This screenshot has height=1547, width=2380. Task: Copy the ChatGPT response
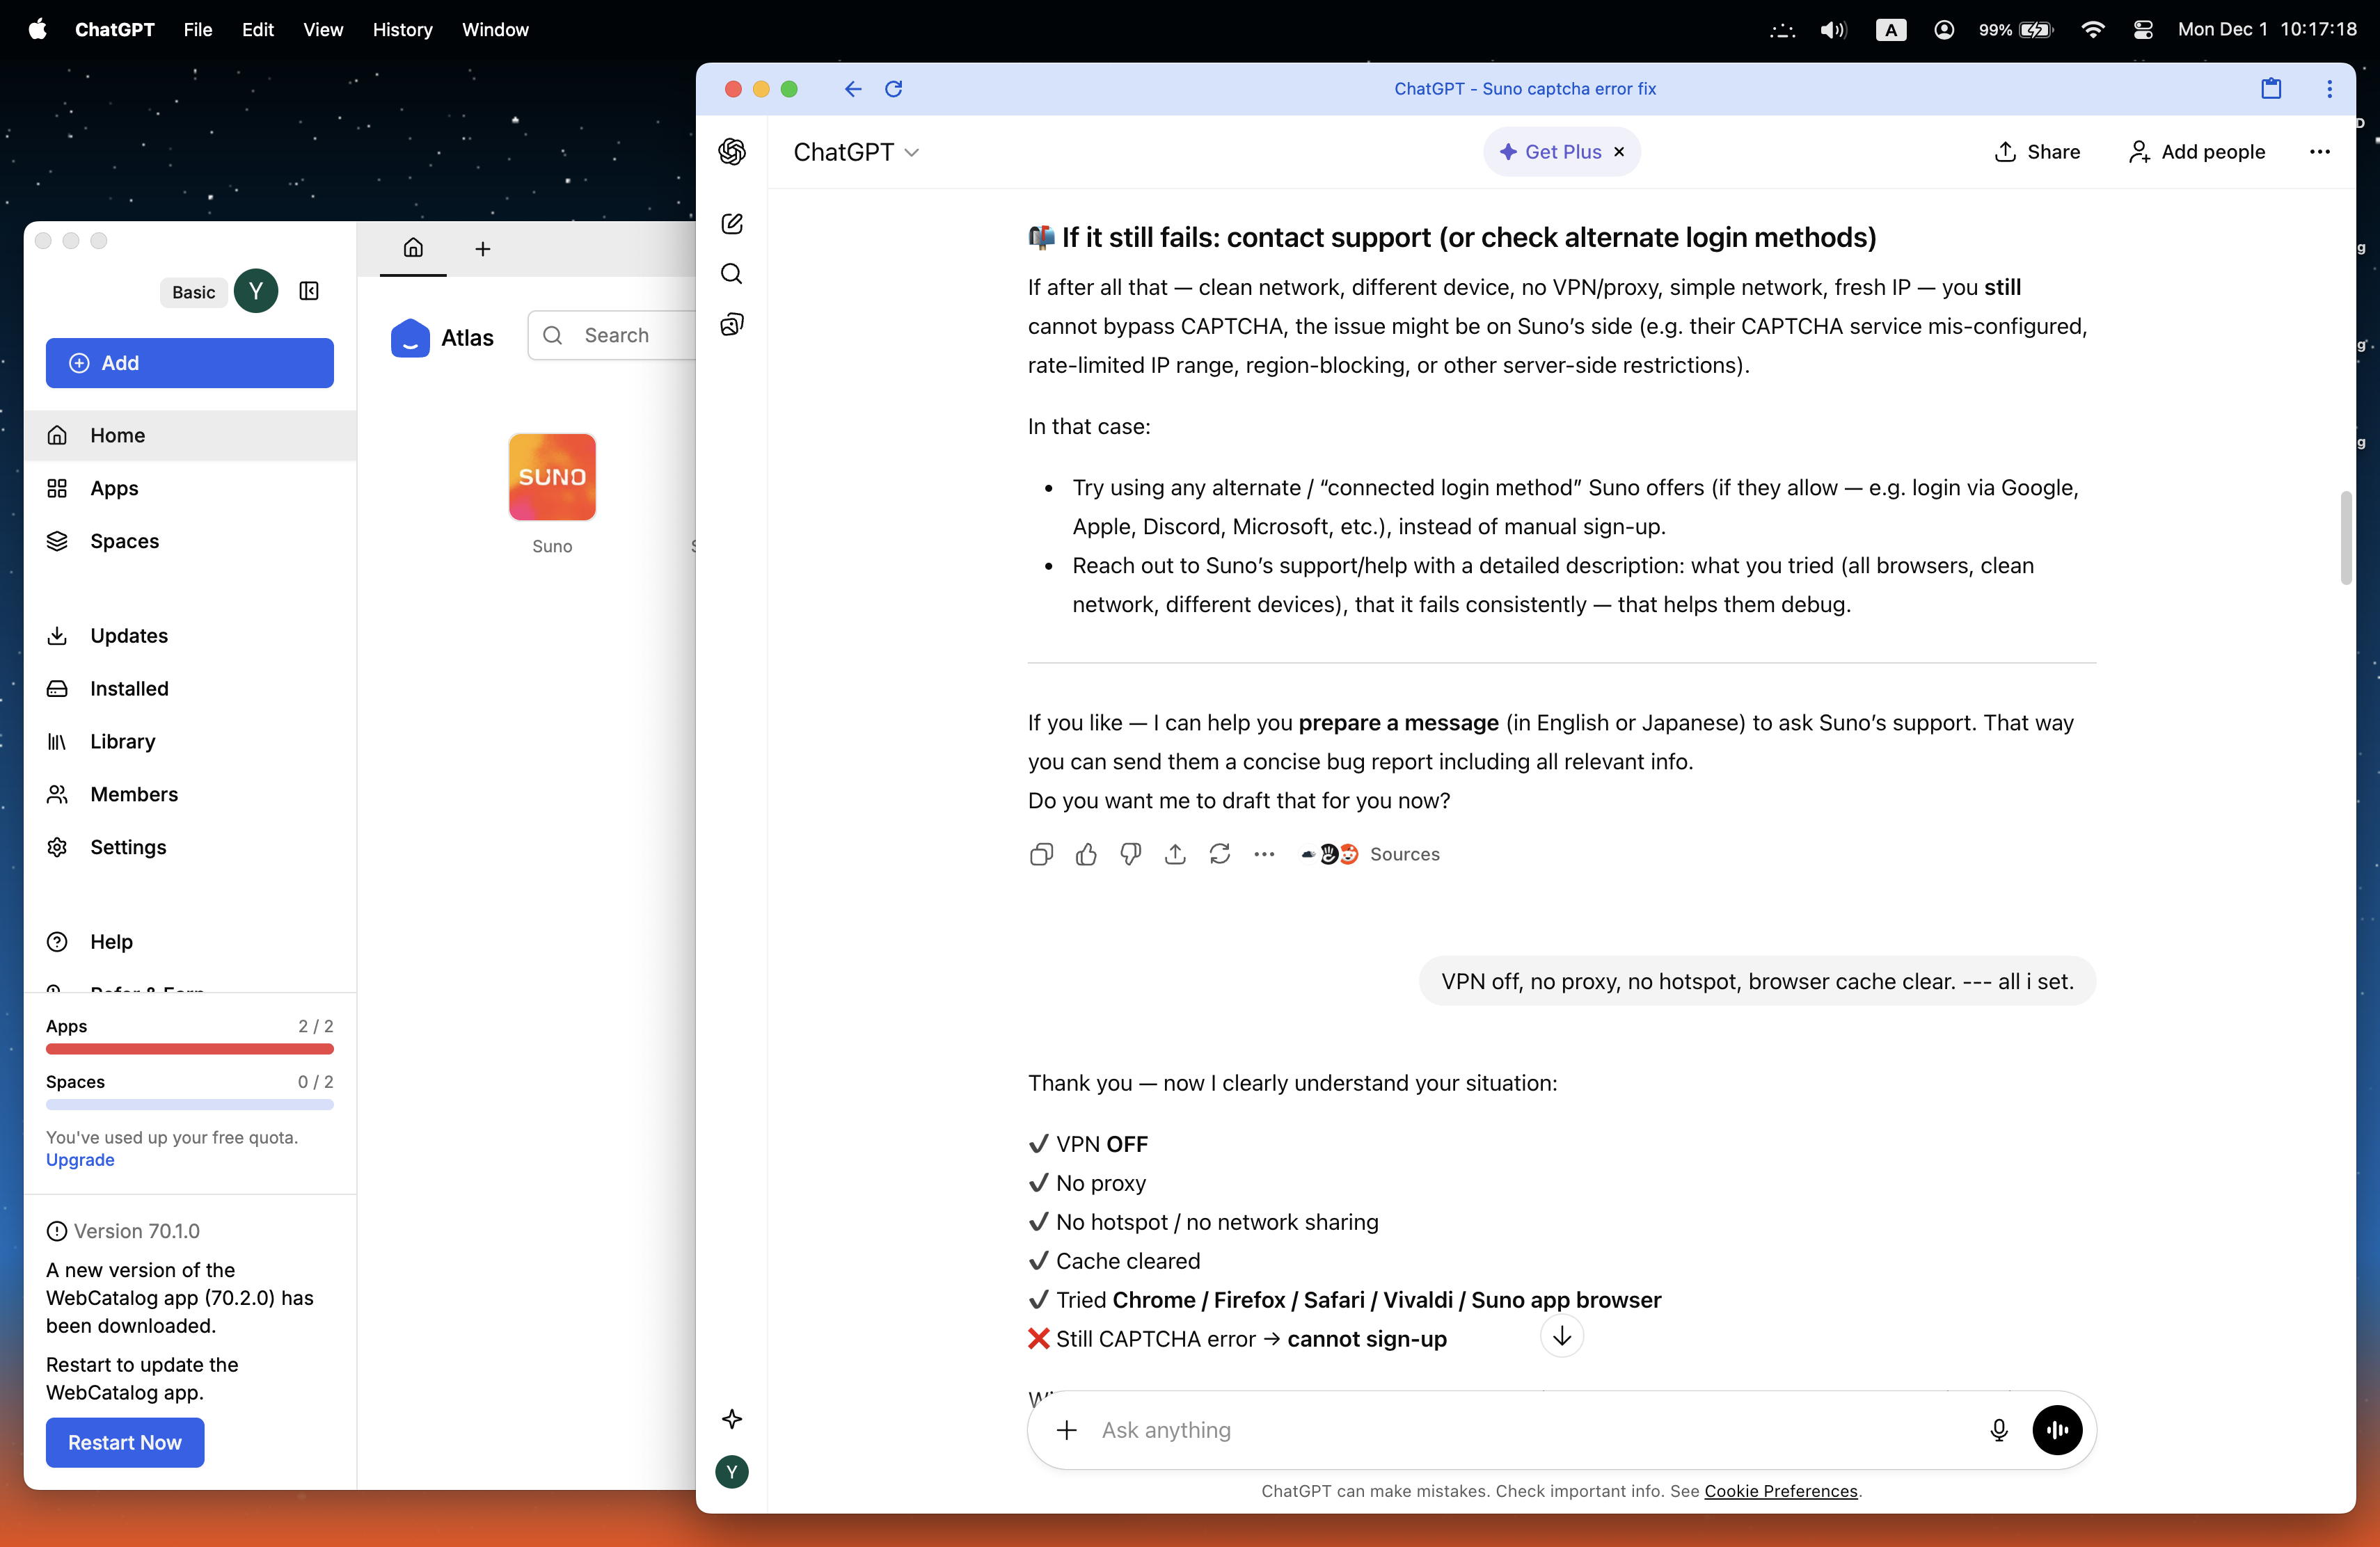pyautogui.click(x=1040, y=854)
